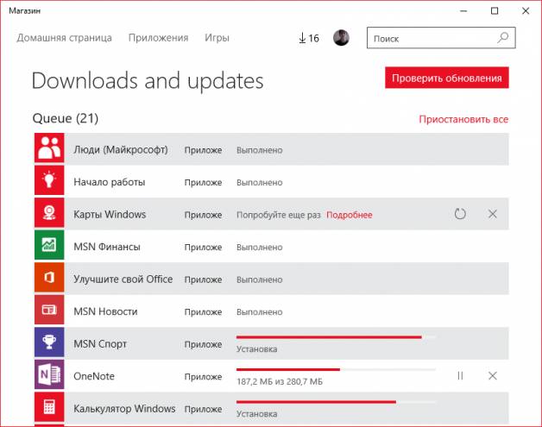Cancel the OneNote download
Viewport: 542px width, 427px height.
coord(493,375)
